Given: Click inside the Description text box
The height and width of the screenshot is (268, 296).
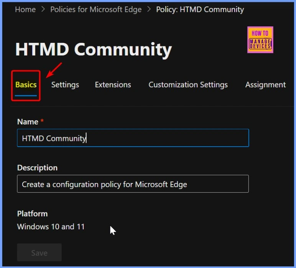Looking at the screenshot, I should coord(133,184).
